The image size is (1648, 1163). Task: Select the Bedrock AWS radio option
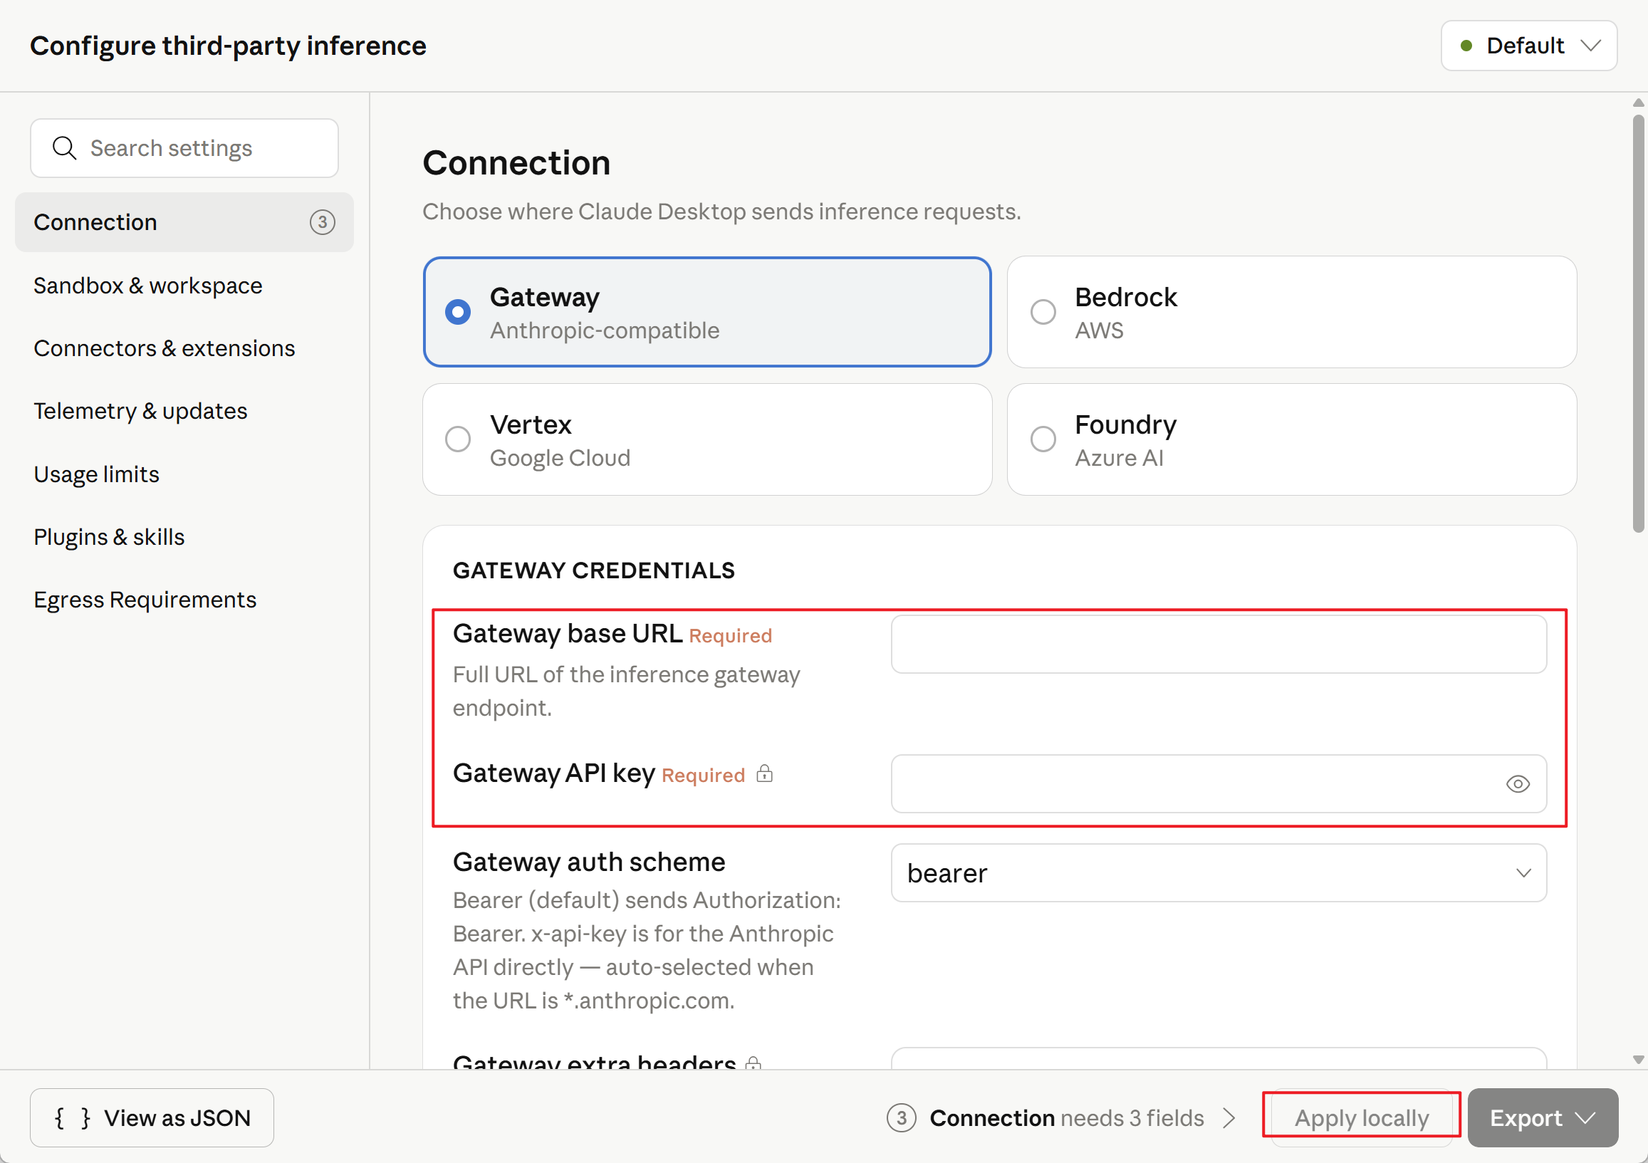pyautogui.click(x=1292, y=312)
